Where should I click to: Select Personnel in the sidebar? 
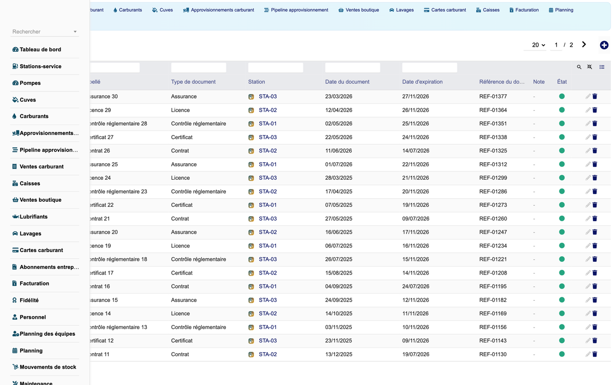point(33,317)
